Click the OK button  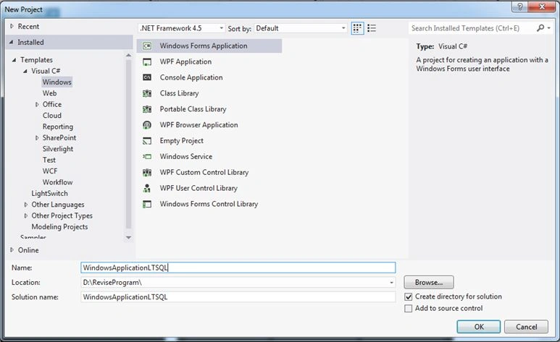(479, 327)
